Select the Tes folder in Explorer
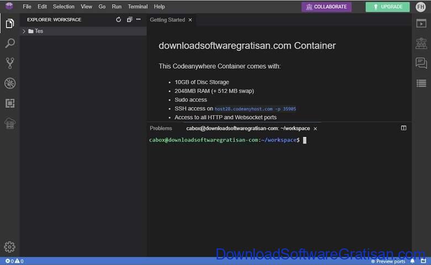The height and width of the screenshot is (265, 431). (83, 31)
